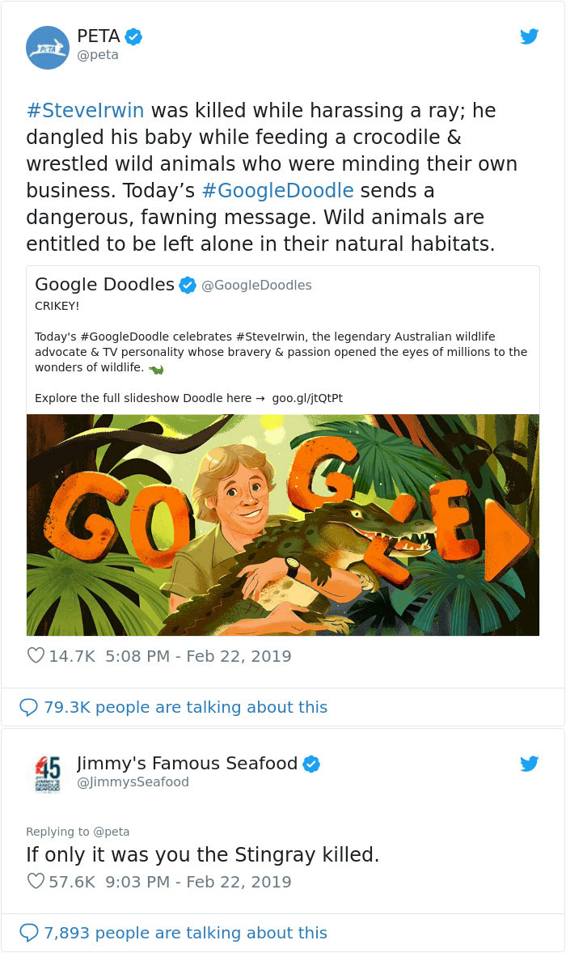Open the #GoogleDoodle hashtag in PETA tweet
The width and height of the screenshot is (566, 953).
point(277,191)
